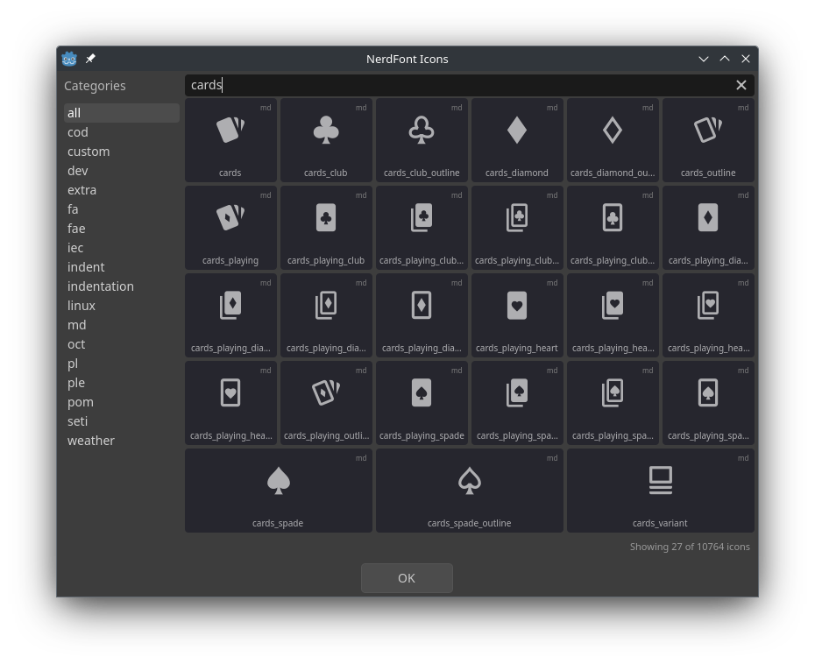The height and width of the screenshot is (664, 815).
Task: Select the cards icon tile
Action: [230, 140]
